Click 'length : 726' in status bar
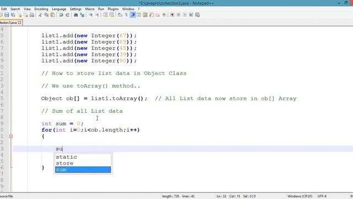353x199 pixels. point(170,196)
